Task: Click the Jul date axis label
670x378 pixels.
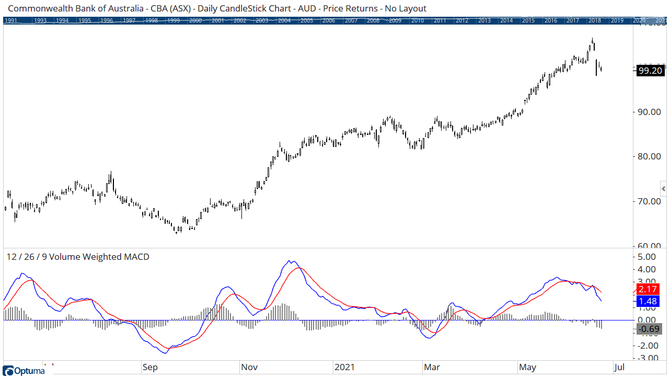Action: pyautogui.click(x=619, y=368)
